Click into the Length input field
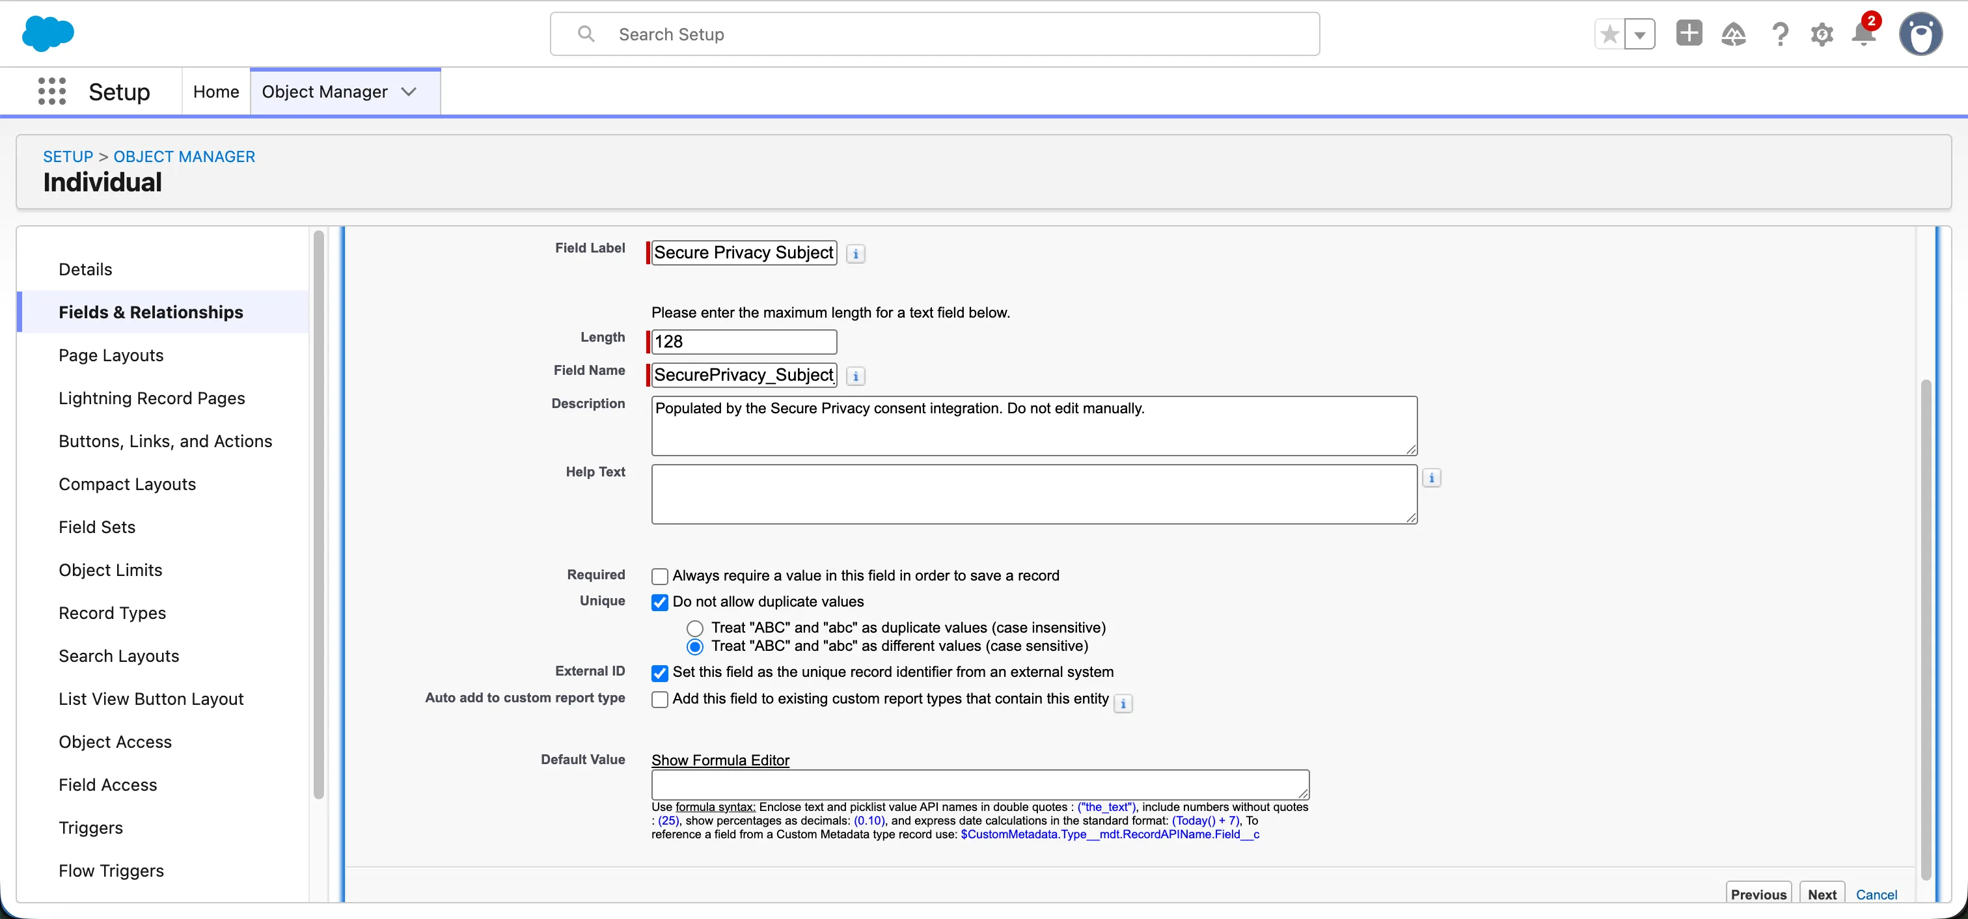Viewport: 1968px width, 919px height. [x=743, y=342]
